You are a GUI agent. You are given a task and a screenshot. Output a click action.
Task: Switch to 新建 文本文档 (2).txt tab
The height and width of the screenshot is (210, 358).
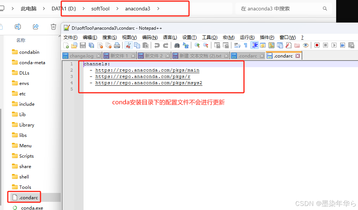click(x=201, y=56)
